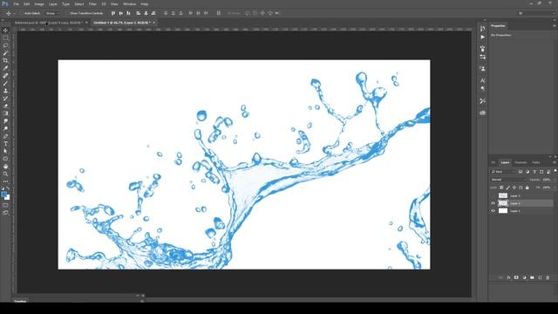Hide the selected Layer 2 eye icon

tap(493, 203)
